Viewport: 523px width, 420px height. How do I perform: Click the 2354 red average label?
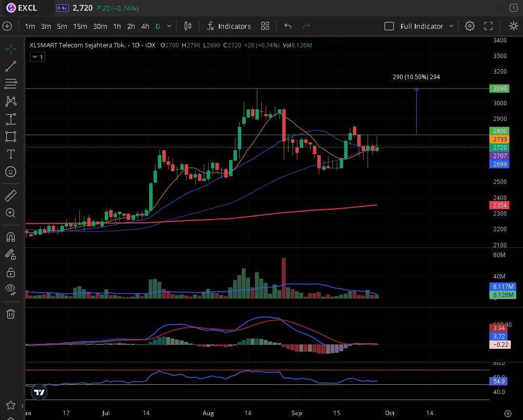click(500, 205)
